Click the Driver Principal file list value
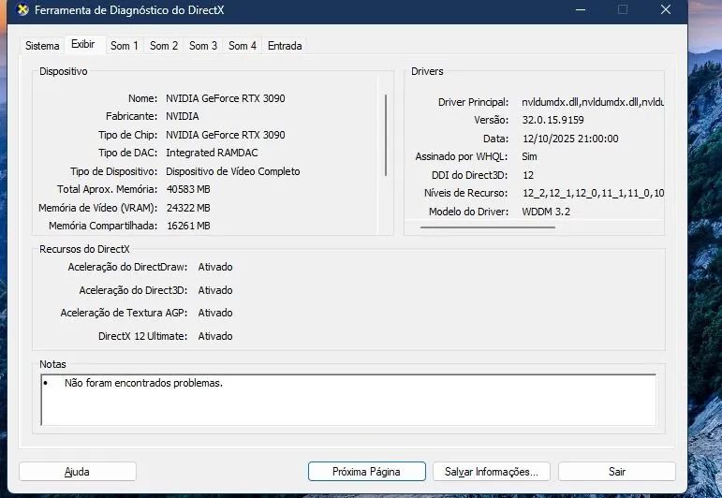The height and width of the screenshot is (498, 722). coord(592,102)
